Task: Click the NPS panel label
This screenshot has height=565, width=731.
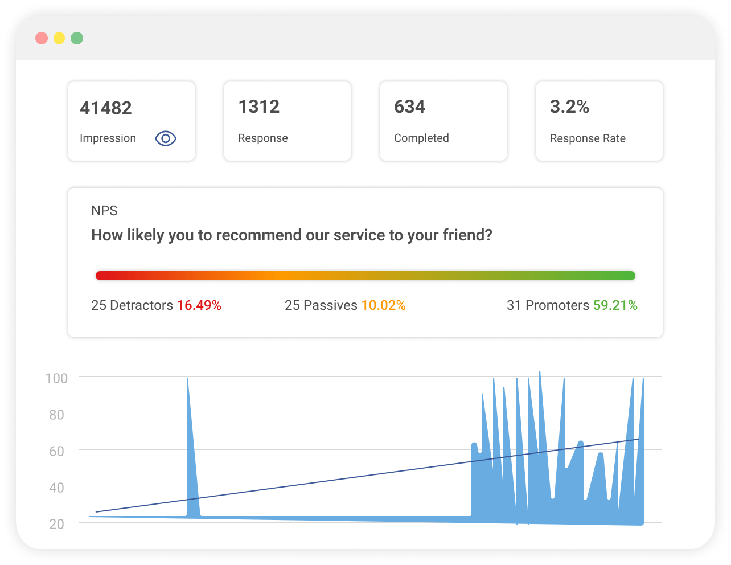Action: point(105,211)
